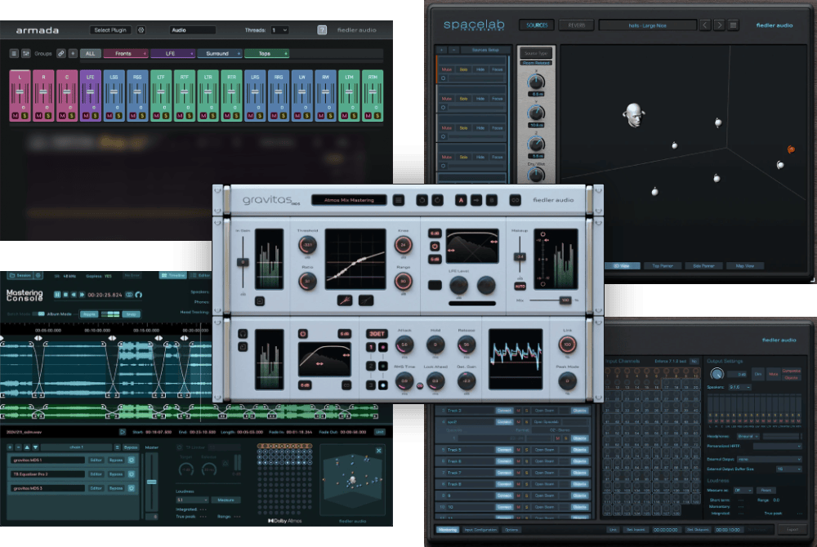This screenshot has height=547, width=817.
Task: Click the Audio name field in armada
Action: (192, 30)
